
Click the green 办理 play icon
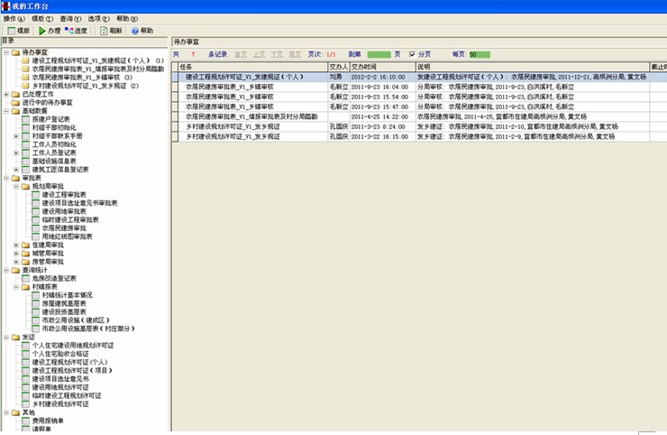[x=41, y=31]
